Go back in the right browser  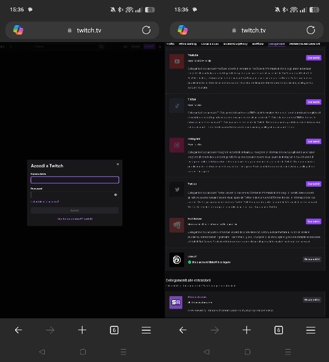(183, 330)
